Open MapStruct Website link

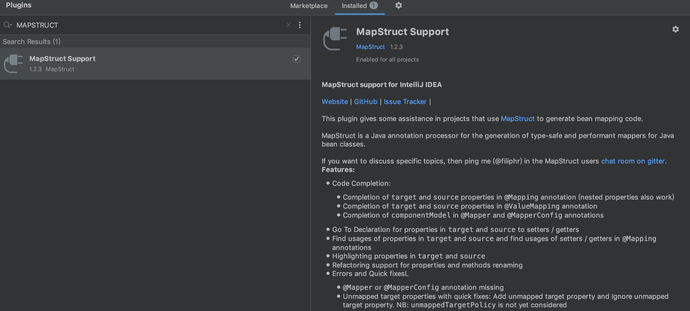pyautogui.click(x=334, y=102)
